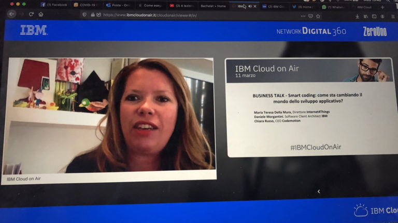Image resolution: width=398 pixels, height=223 pixels.
Task: Click the IBM Cloud on Air slide panel
Action: [x=311, y=107]
